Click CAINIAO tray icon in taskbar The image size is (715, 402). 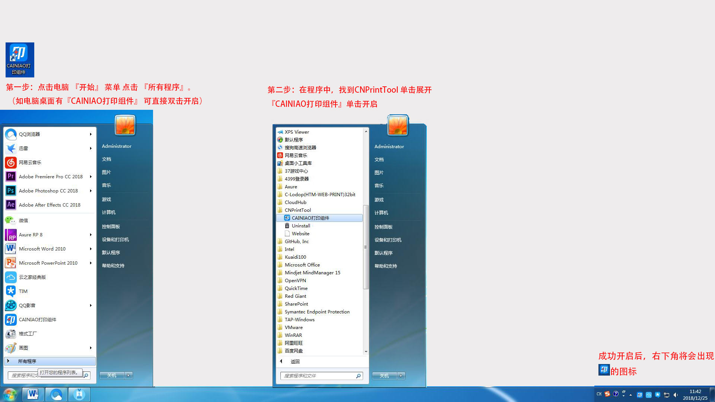pos(639,395)
